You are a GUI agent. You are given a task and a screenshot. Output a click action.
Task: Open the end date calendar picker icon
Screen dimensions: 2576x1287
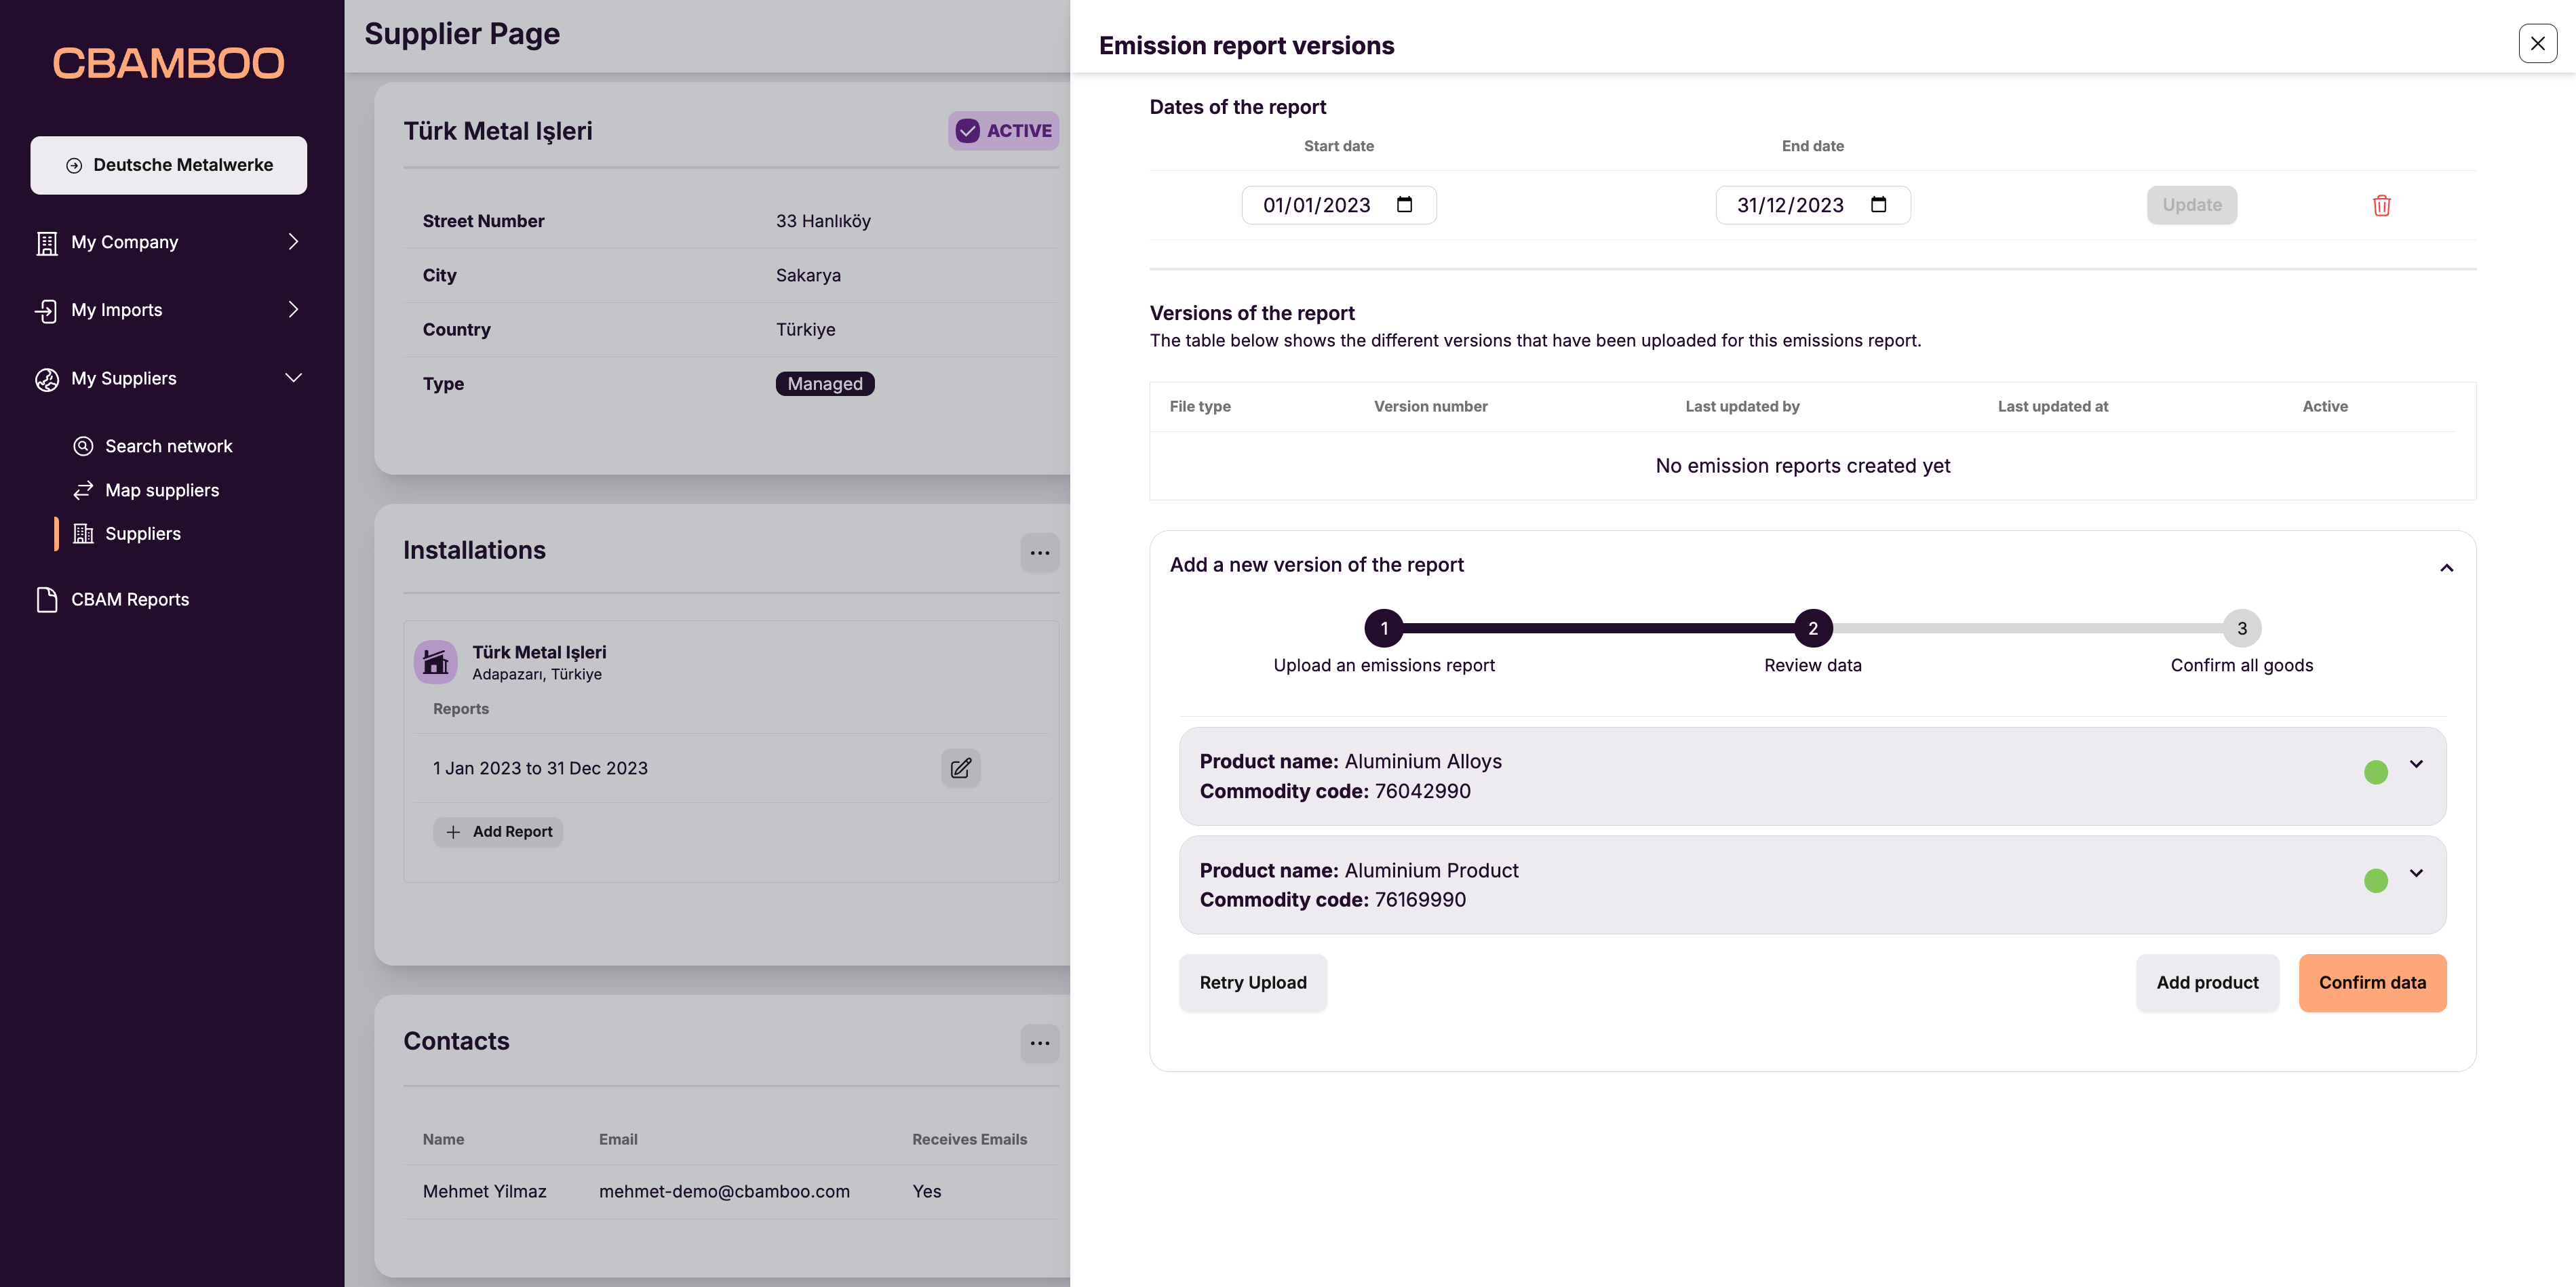pyautogui.click(x=1878, y=204)
